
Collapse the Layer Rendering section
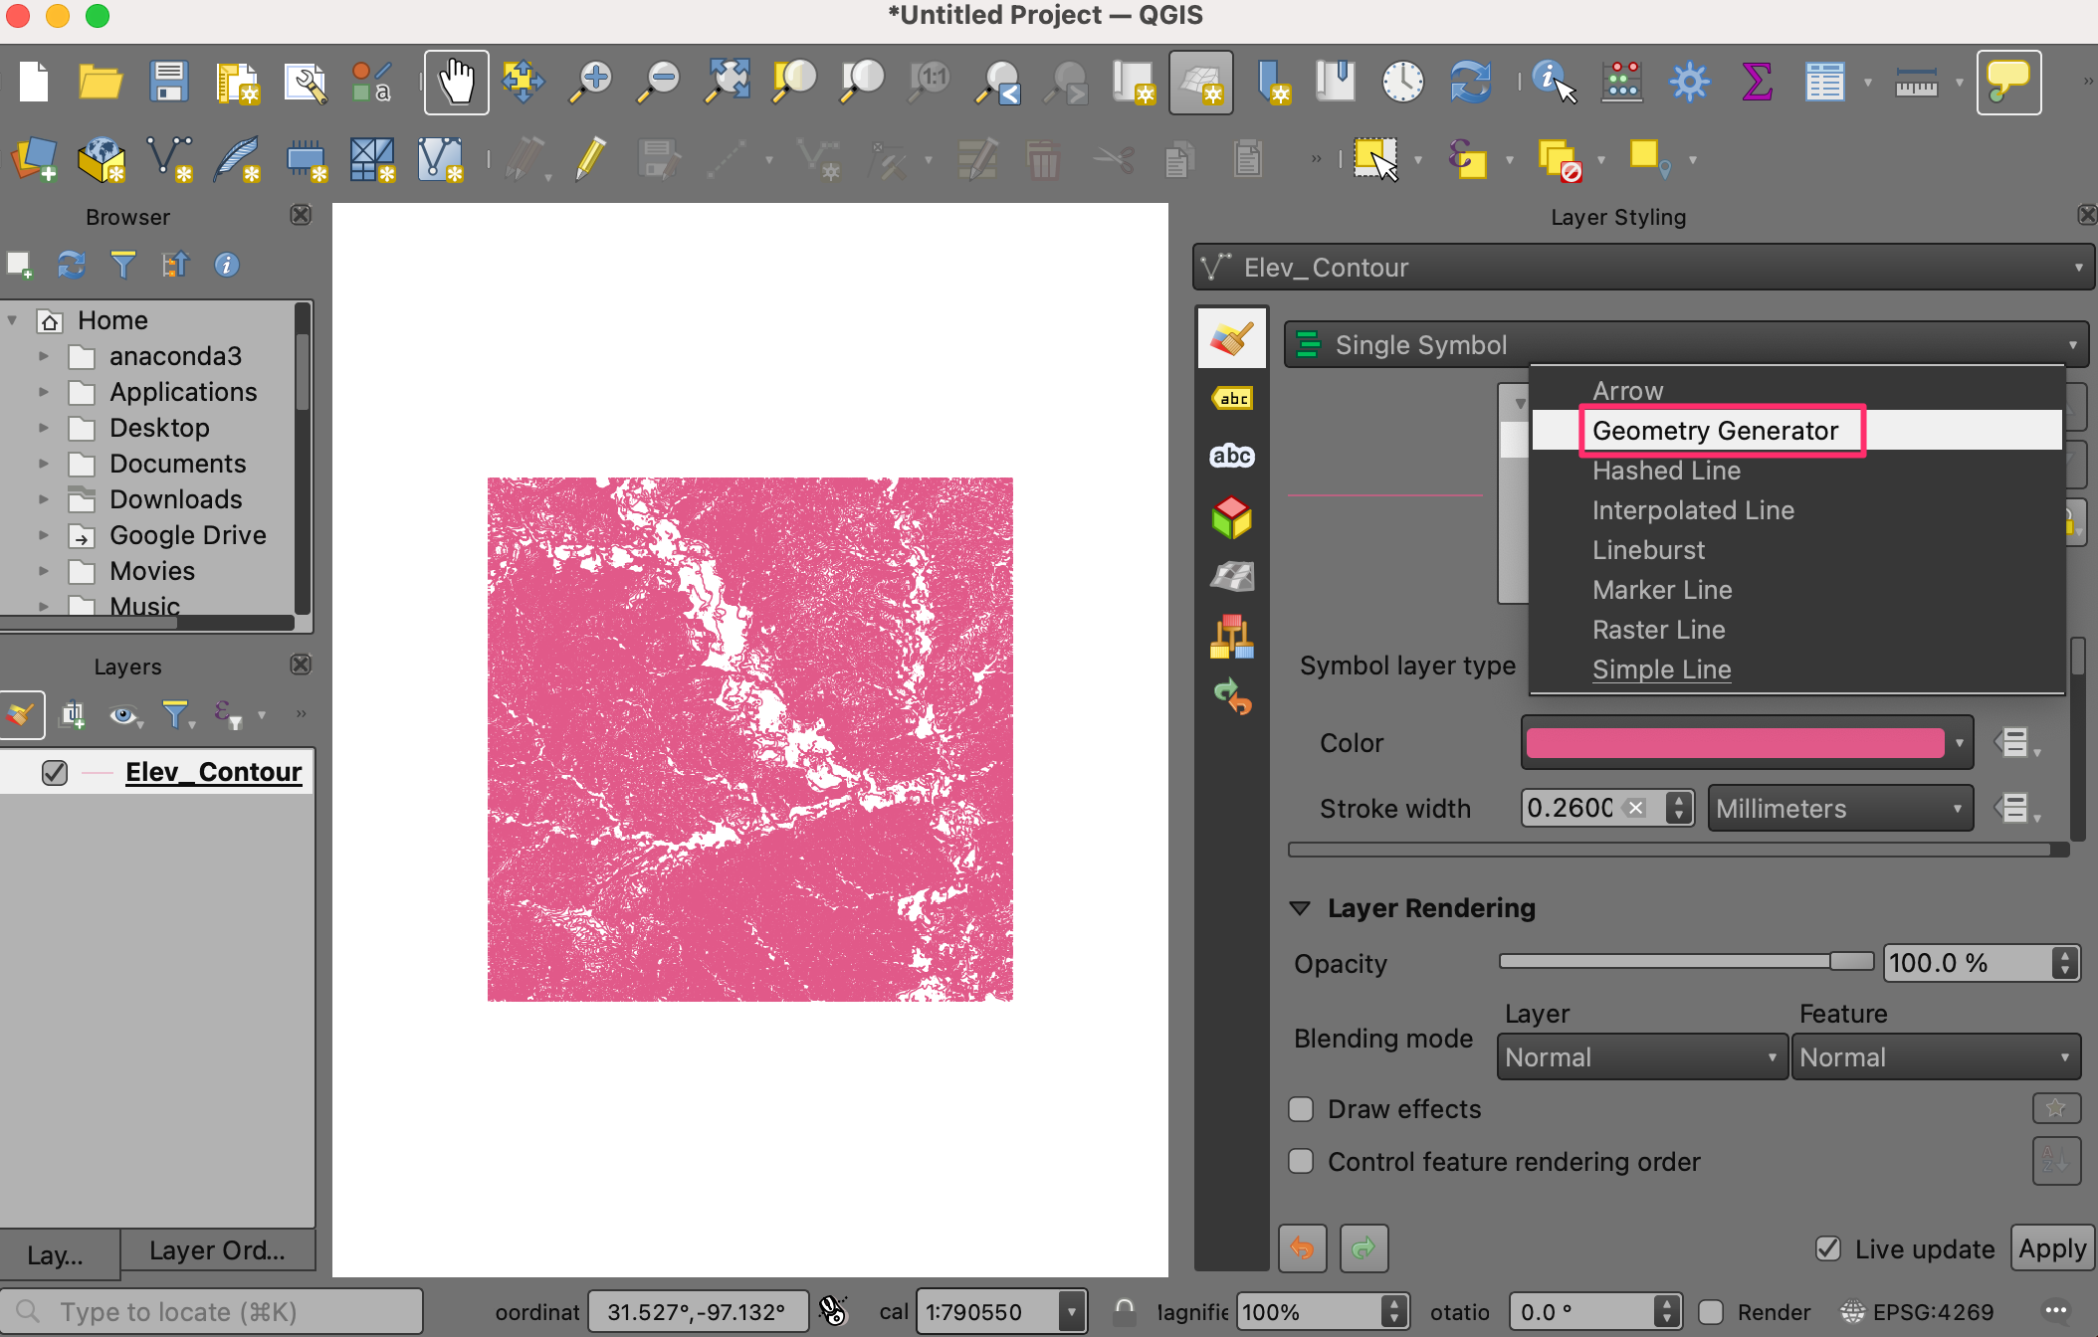1300,908
